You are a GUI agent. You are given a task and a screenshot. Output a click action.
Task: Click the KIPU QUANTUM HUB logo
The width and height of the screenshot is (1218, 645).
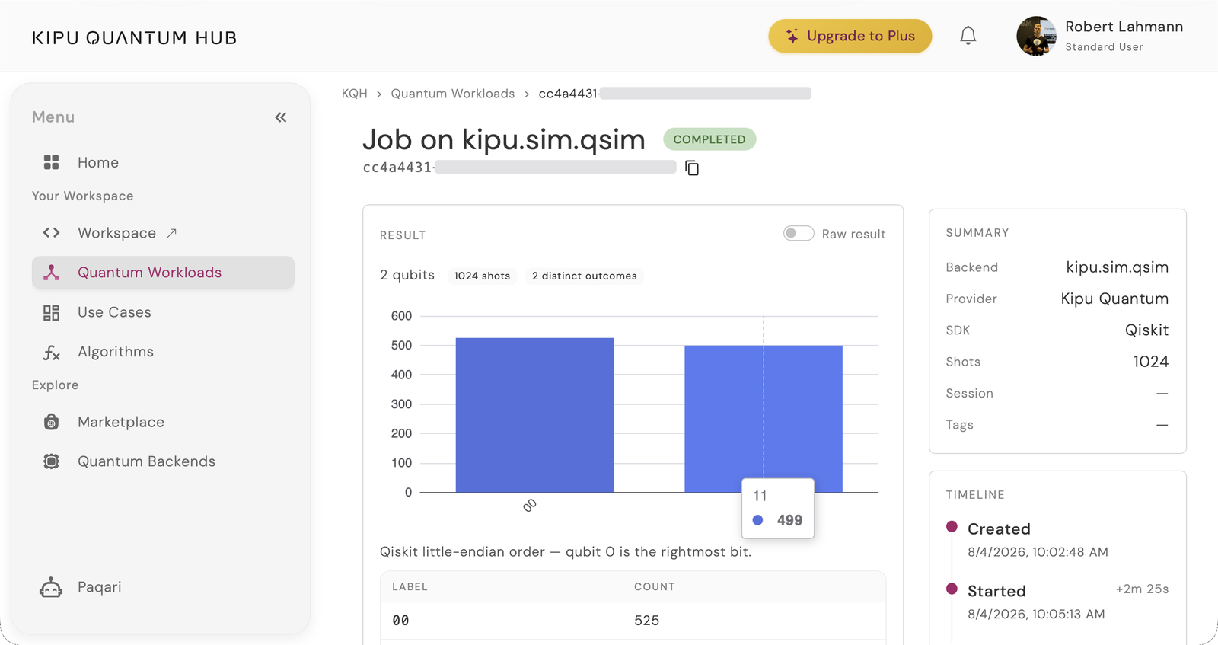[135, 37]
